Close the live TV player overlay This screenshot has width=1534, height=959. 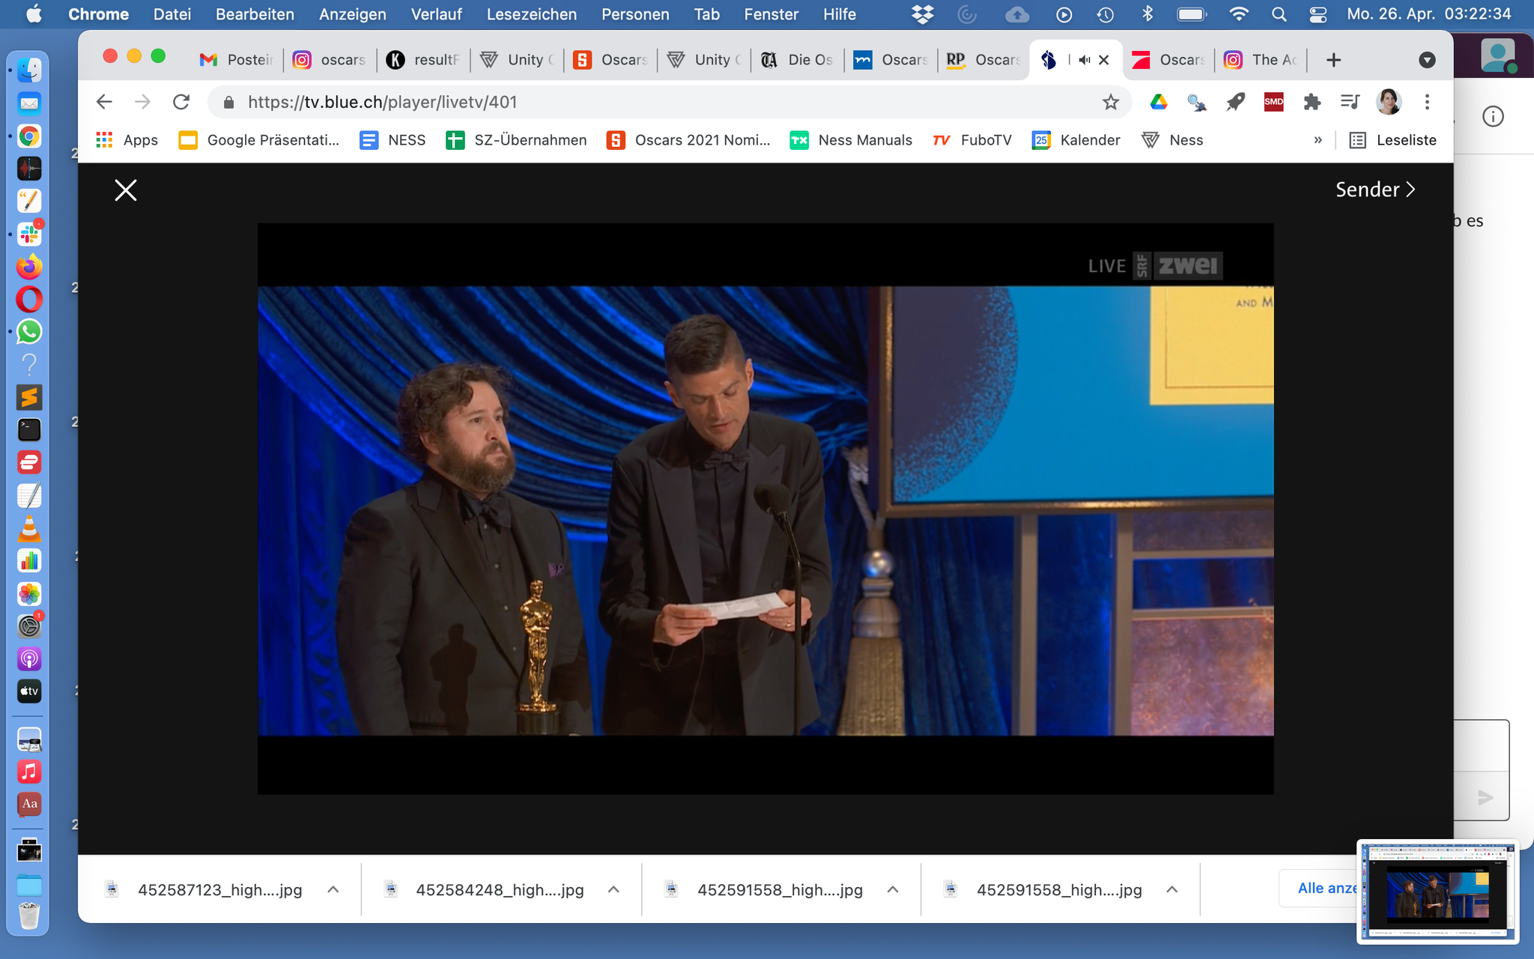[125, 190]
